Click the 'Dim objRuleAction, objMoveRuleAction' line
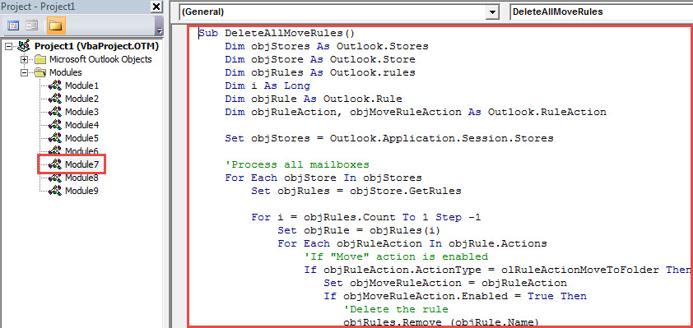This screenshot has height=328, width=693. click(416, 112)
